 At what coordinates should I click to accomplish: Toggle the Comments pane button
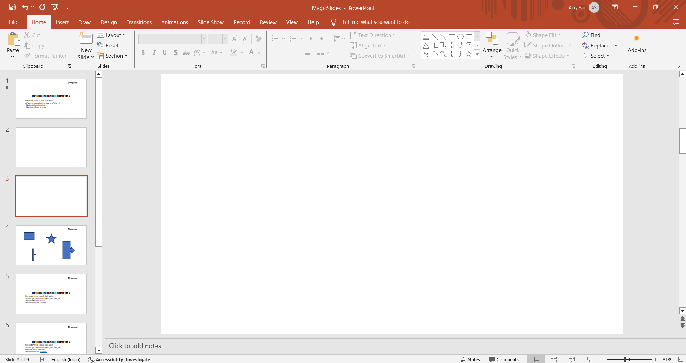(x=504, y=359)
